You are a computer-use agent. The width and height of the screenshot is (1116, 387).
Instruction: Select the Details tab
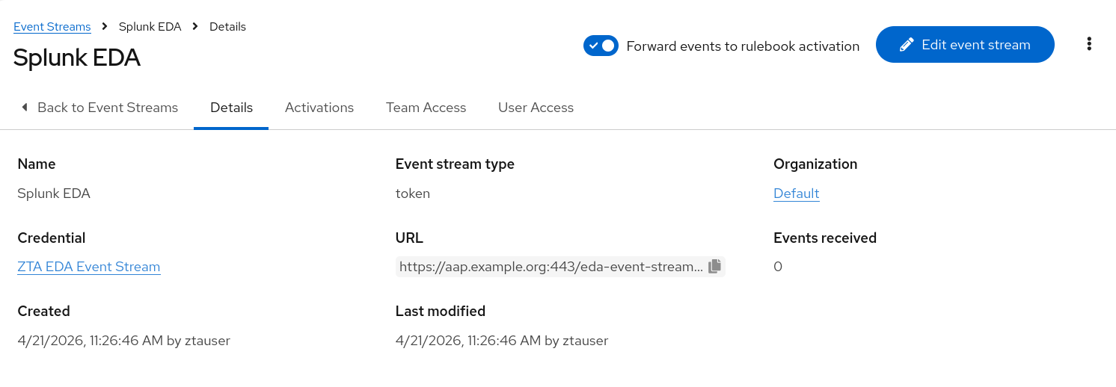click(x=231, y=108)
